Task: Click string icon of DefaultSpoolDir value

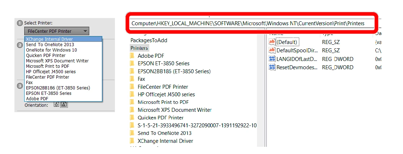Action: click(x=272, y=50)
